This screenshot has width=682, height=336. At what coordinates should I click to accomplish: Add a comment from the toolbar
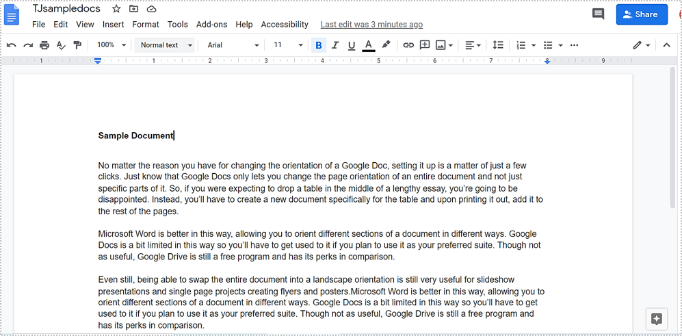(425, 45)
